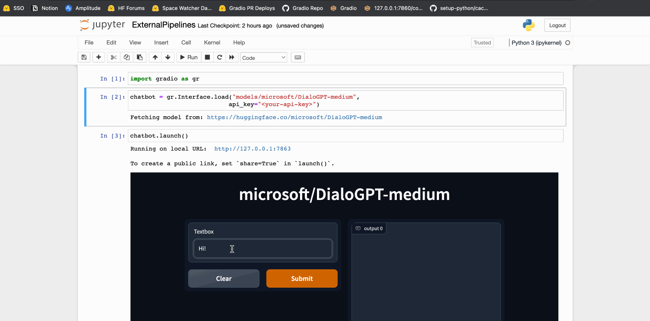Click the gr.Interface.load code cell
The width and height of the screenshot is (650, 321).
point(346,101)
